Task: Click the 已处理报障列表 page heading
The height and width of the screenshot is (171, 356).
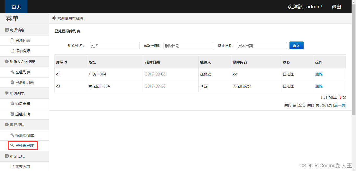Action: [x=67, y=31]
